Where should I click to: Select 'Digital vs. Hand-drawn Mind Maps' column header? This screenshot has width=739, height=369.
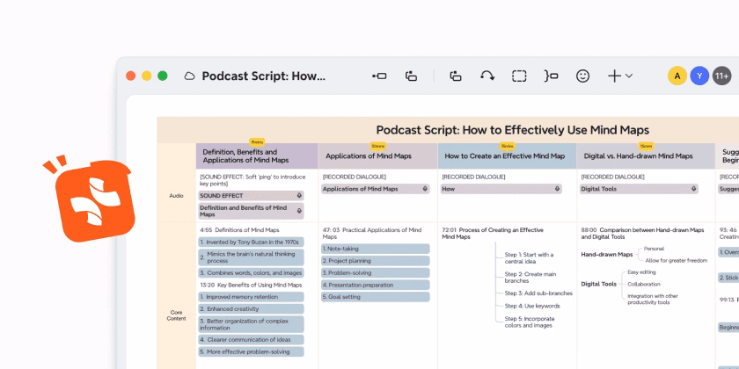click(638, 156)
